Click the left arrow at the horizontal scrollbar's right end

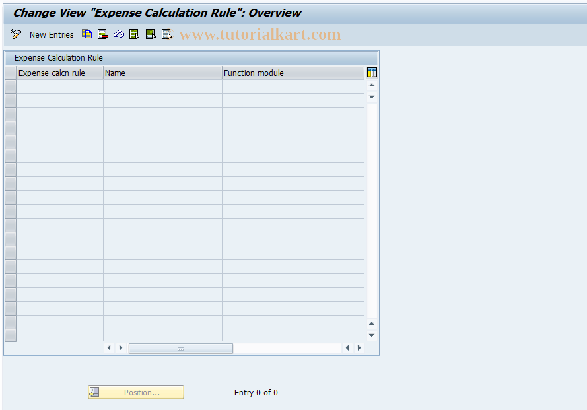347,348
